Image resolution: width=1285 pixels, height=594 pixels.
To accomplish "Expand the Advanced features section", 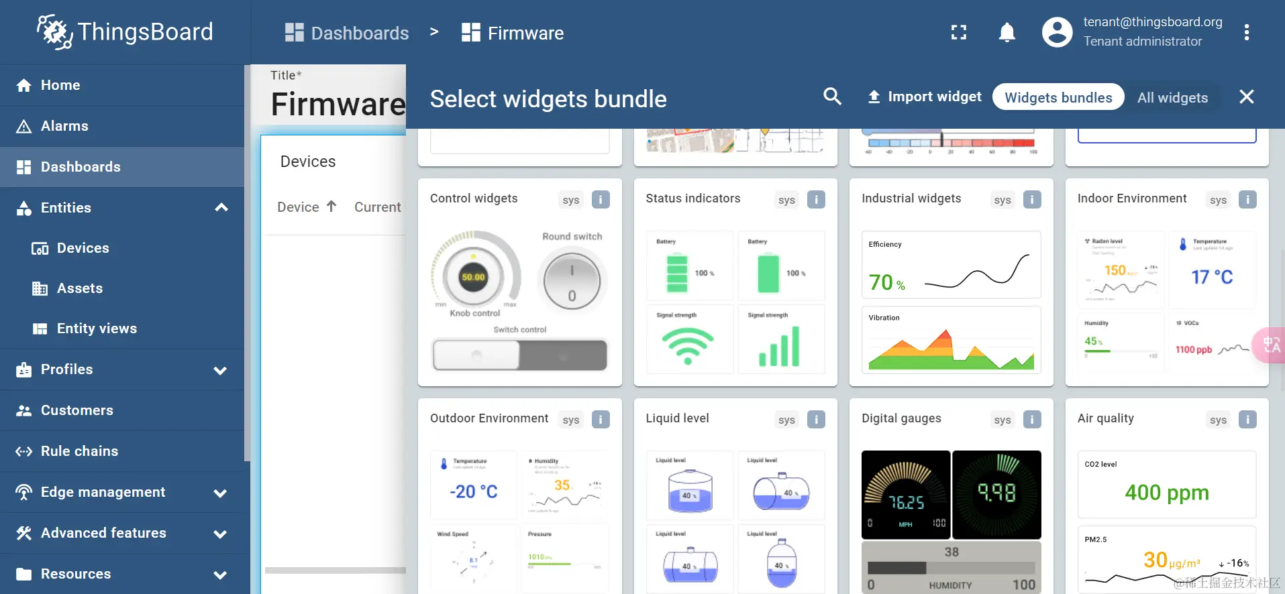I will tap(220, 534).
